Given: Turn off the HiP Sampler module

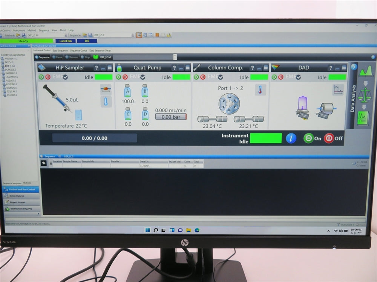Looking at the screenshot, I should pos(48,77).
